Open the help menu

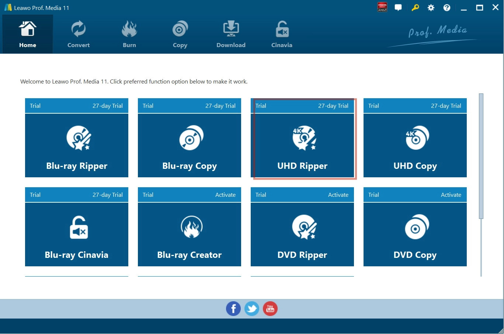point(446,7)
